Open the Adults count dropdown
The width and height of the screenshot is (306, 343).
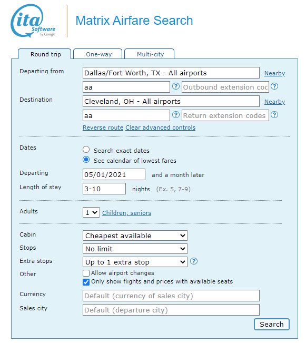point(91,212)
